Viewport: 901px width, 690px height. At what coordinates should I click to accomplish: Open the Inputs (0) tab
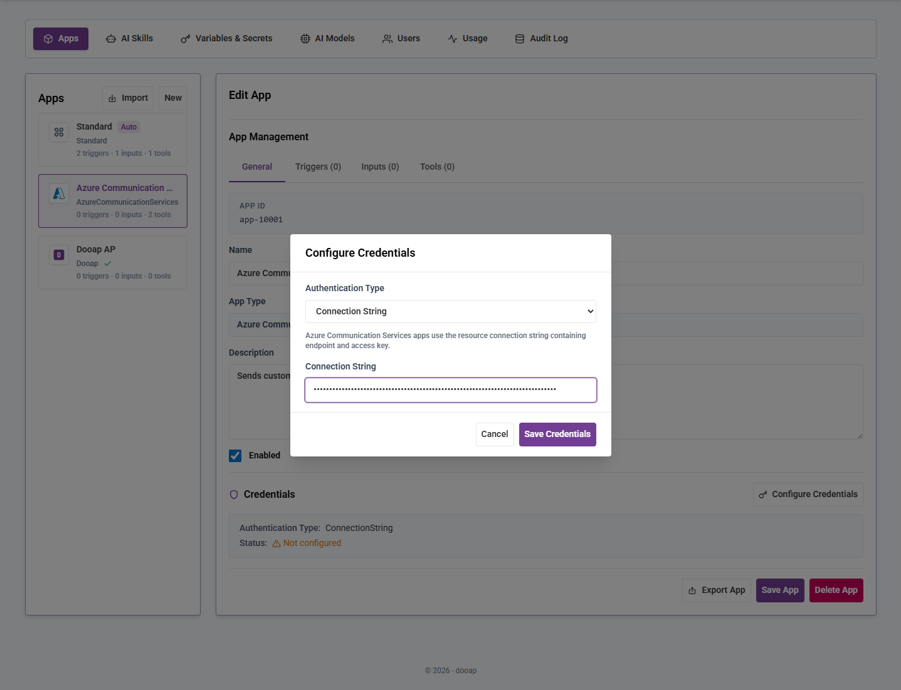point(380,167)
